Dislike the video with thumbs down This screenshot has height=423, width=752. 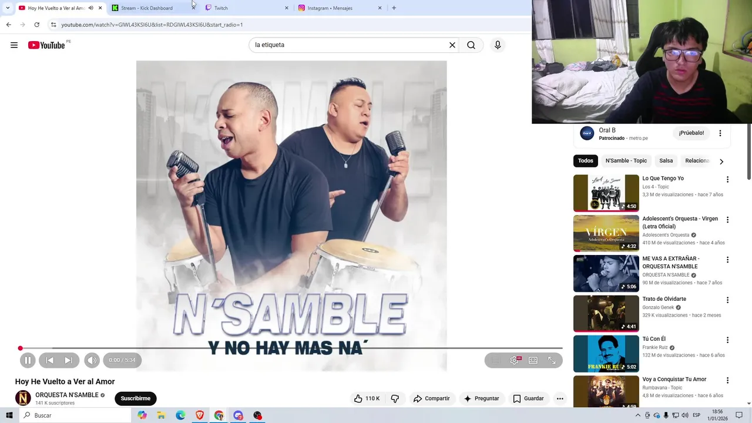395,398
